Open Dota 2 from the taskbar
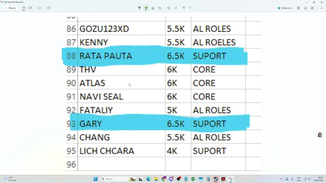The width and height of the screenshot is (326, 183). coord(223,179)
